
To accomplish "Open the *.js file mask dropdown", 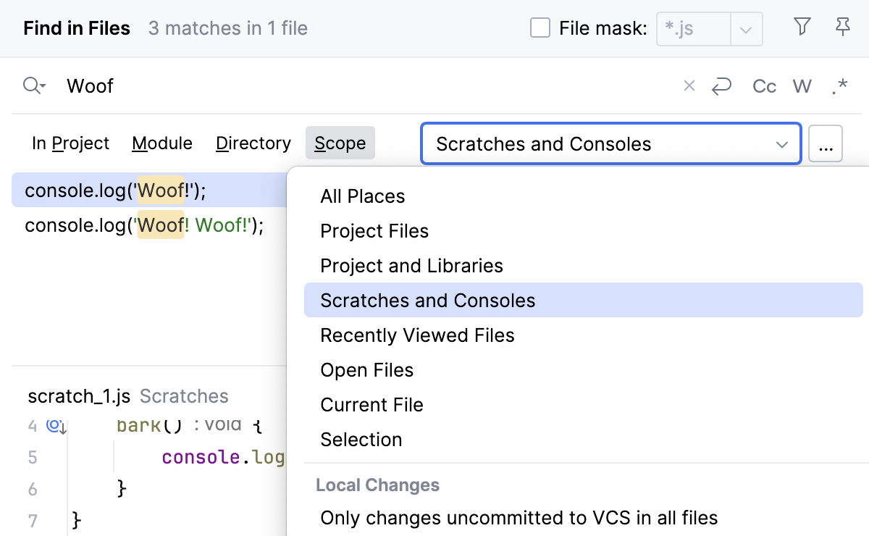I will pos(746,30).
